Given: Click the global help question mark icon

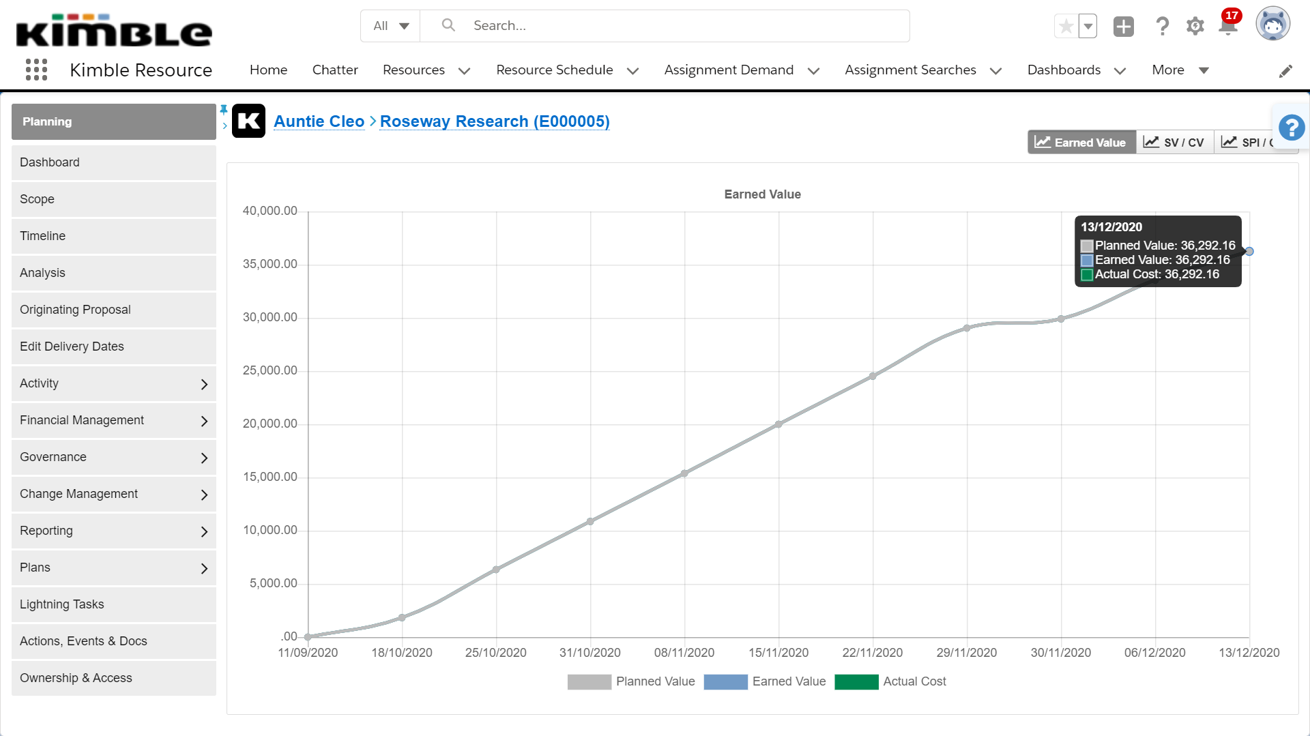Looking at the screenshot, I should [1163, 25].
